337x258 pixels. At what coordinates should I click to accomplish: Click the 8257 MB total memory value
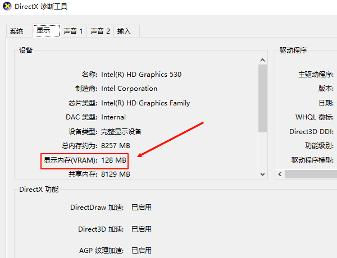(x=116, y=146)
